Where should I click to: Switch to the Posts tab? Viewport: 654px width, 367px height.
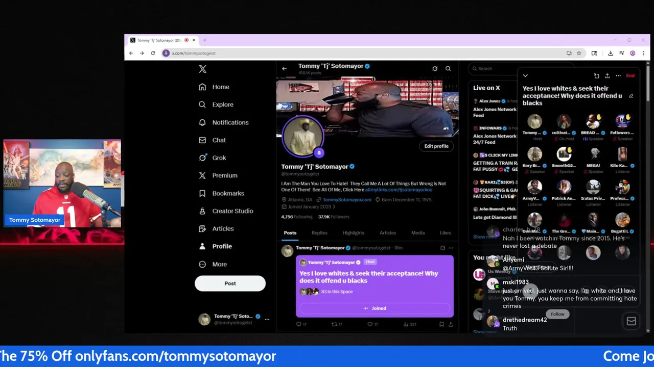(x=290, y=233)
